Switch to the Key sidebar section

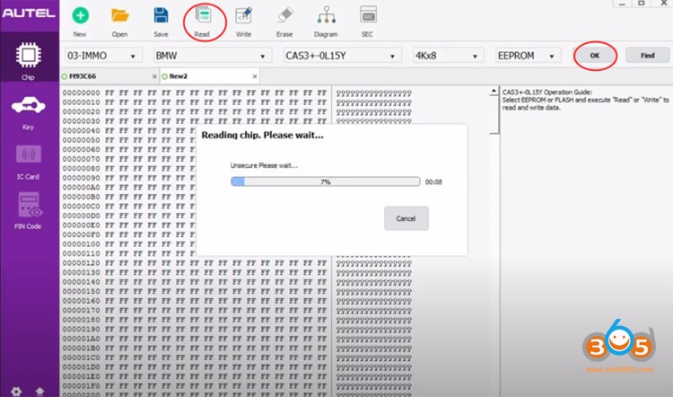pos(29,113)
